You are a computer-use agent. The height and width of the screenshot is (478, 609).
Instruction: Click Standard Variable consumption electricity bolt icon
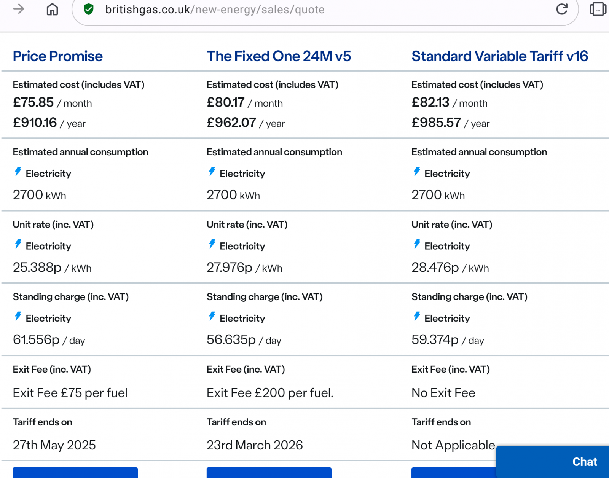point(417,172)
